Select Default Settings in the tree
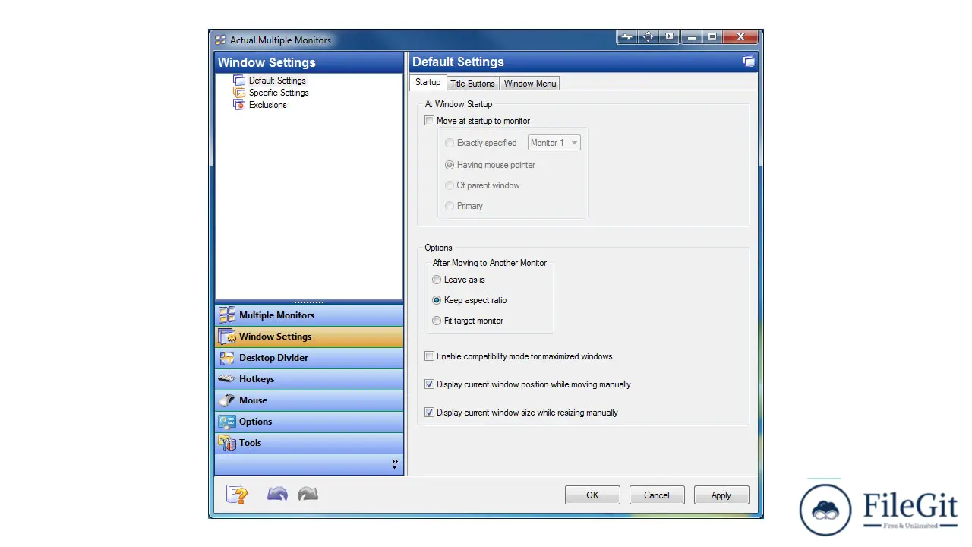The height and width of the screenshot is (547, 972). [x=277, y=81]
